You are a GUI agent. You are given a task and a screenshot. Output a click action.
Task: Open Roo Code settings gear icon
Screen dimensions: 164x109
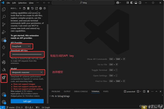tap(41, 8)
